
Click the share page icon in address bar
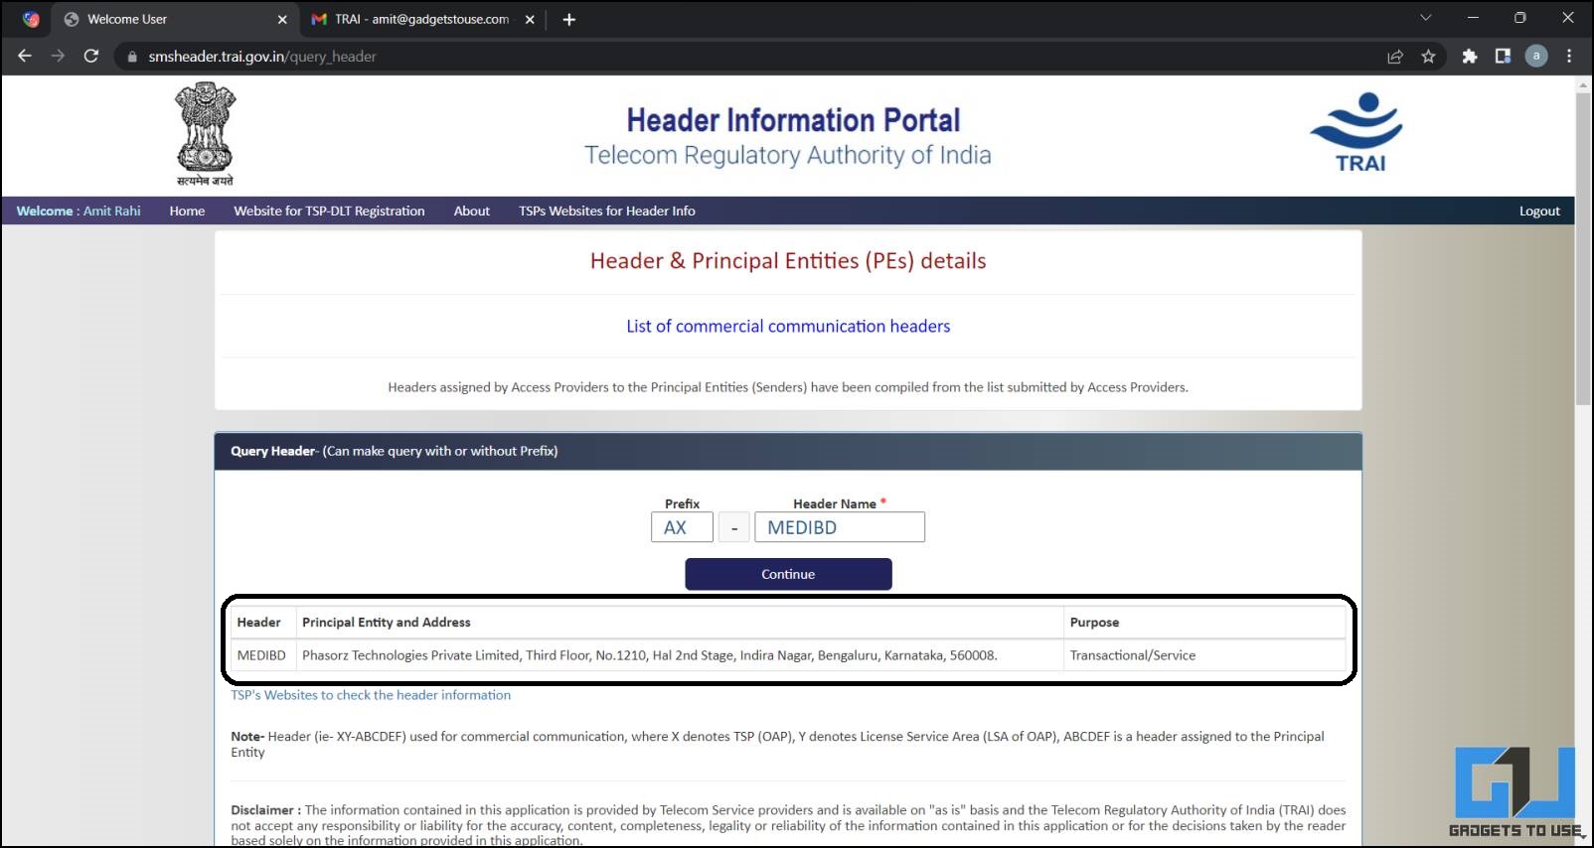(x=1395, y=57)
